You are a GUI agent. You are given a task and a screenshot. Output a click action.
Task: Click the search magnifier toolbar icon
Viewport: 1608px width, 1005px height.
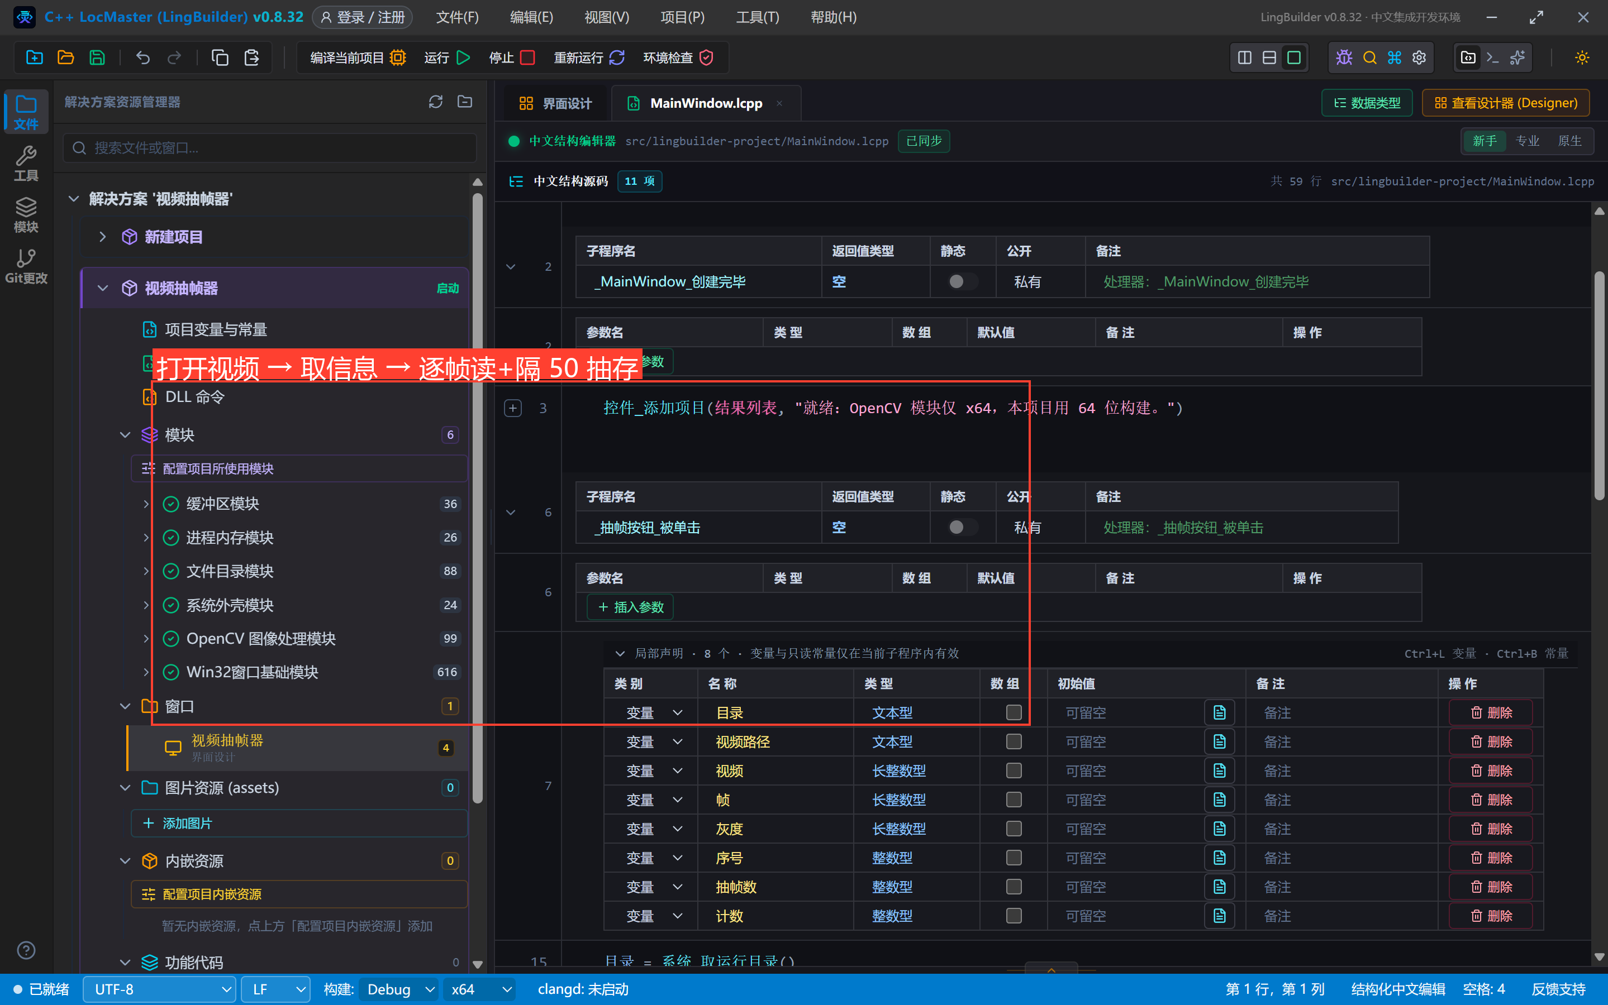(x=1369, y=58)
